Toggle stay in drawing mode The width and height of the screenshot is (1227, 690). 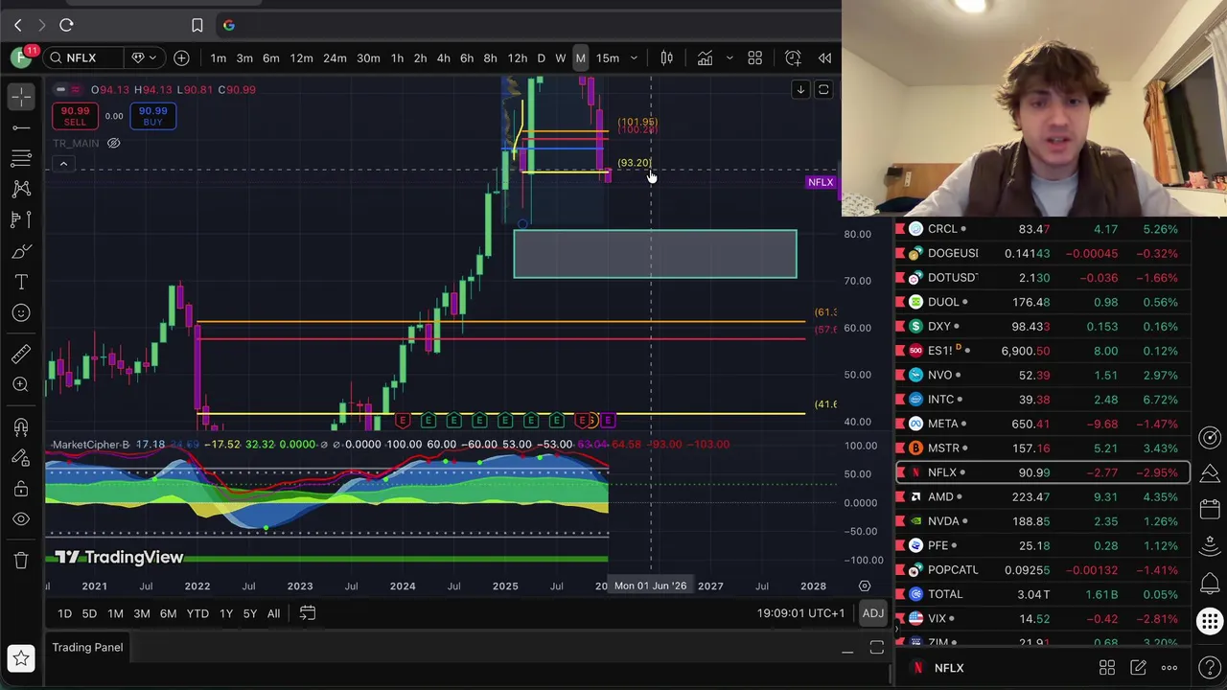21,457
